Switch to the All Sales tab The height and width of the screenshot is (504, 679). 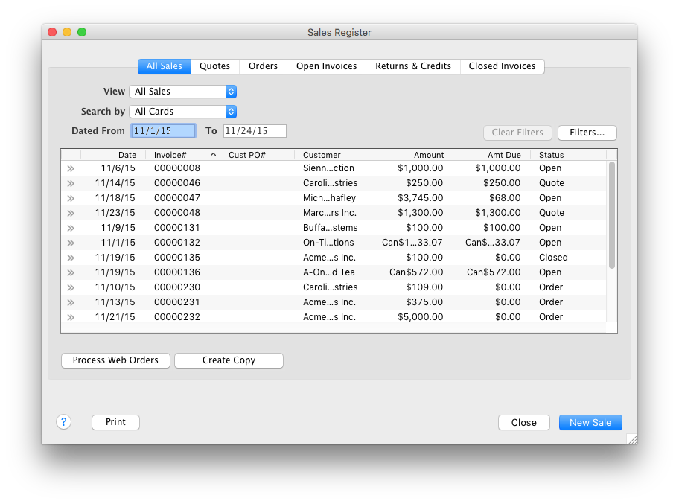(x=164, y=66)
